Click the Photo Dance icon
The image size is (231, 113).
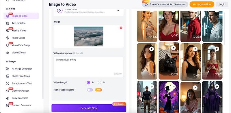pos(8,38)
